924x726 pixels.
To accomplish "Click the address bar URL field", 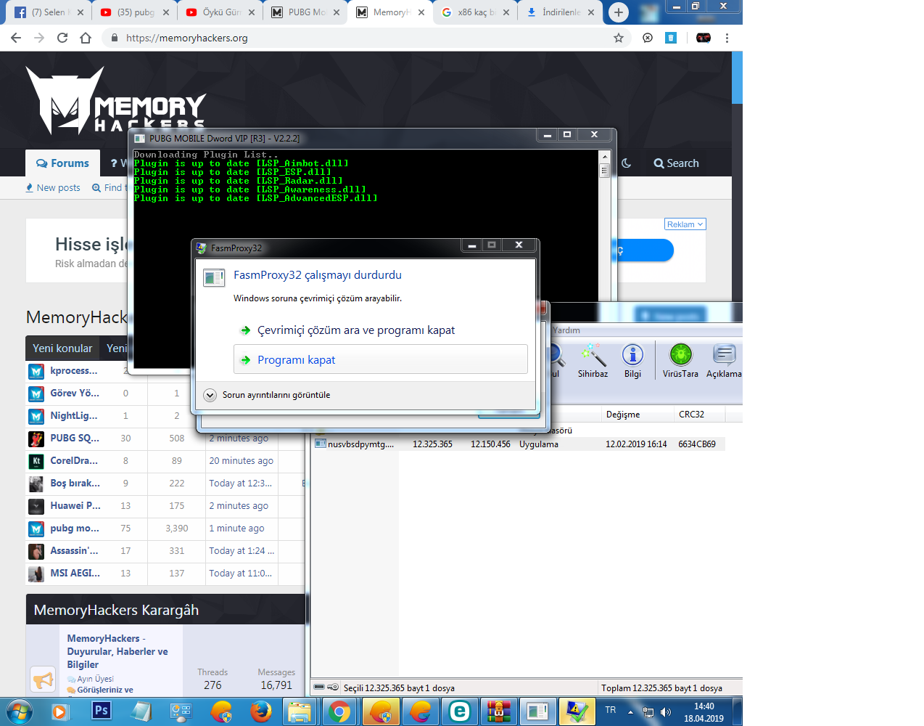I will [x=363, y=38].
